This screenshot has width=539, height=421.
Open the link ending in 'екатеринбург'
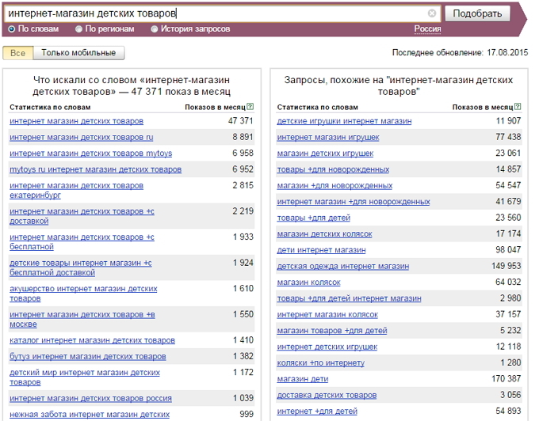click(76, 191)
